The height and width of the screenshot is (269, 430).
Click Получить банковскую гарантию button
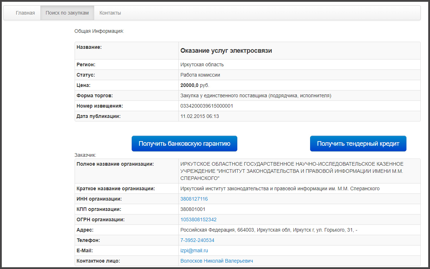click(x=184, y=144)
